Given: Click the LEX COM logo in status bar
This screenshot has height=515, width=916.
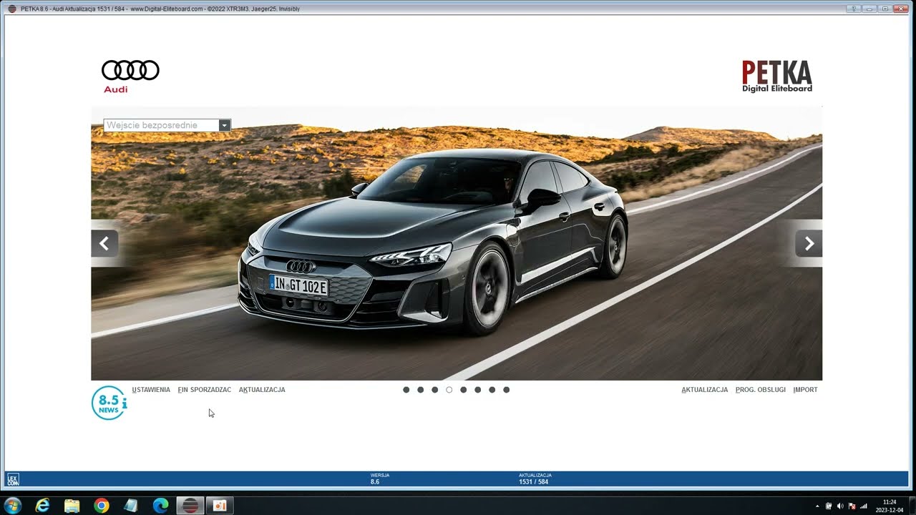Looking at the screenshot, I should [x=12, y=479].
